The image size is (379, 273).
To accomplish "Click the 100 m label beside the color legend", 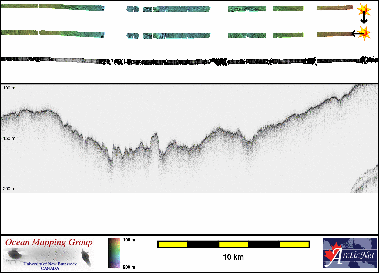I will [x=129, y=240].
